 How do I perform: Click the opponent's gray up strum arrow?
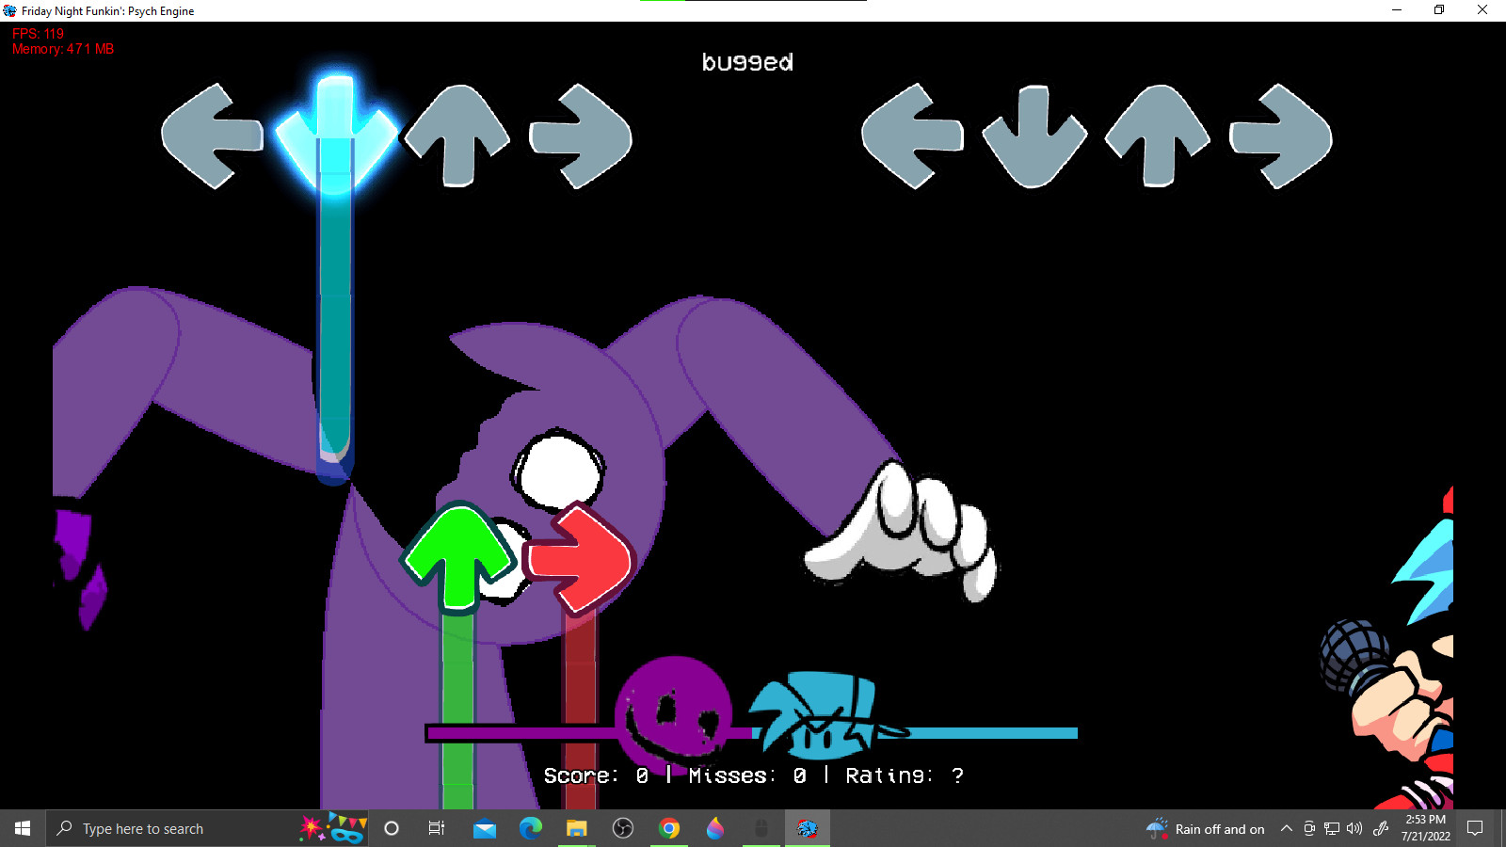tap(457, 136)
